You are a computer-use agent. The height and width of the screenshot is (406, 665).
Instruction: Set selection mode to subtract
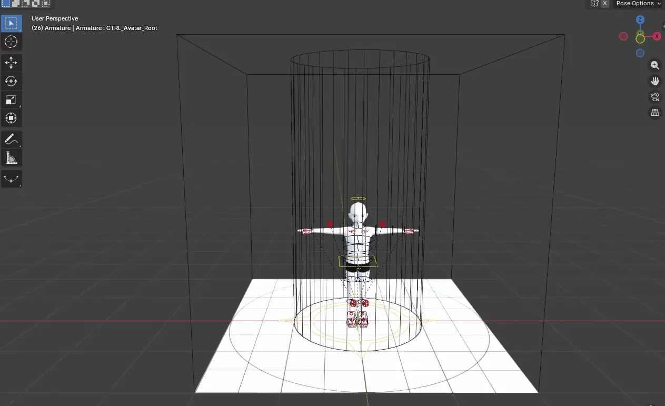(x=26, y=3)
